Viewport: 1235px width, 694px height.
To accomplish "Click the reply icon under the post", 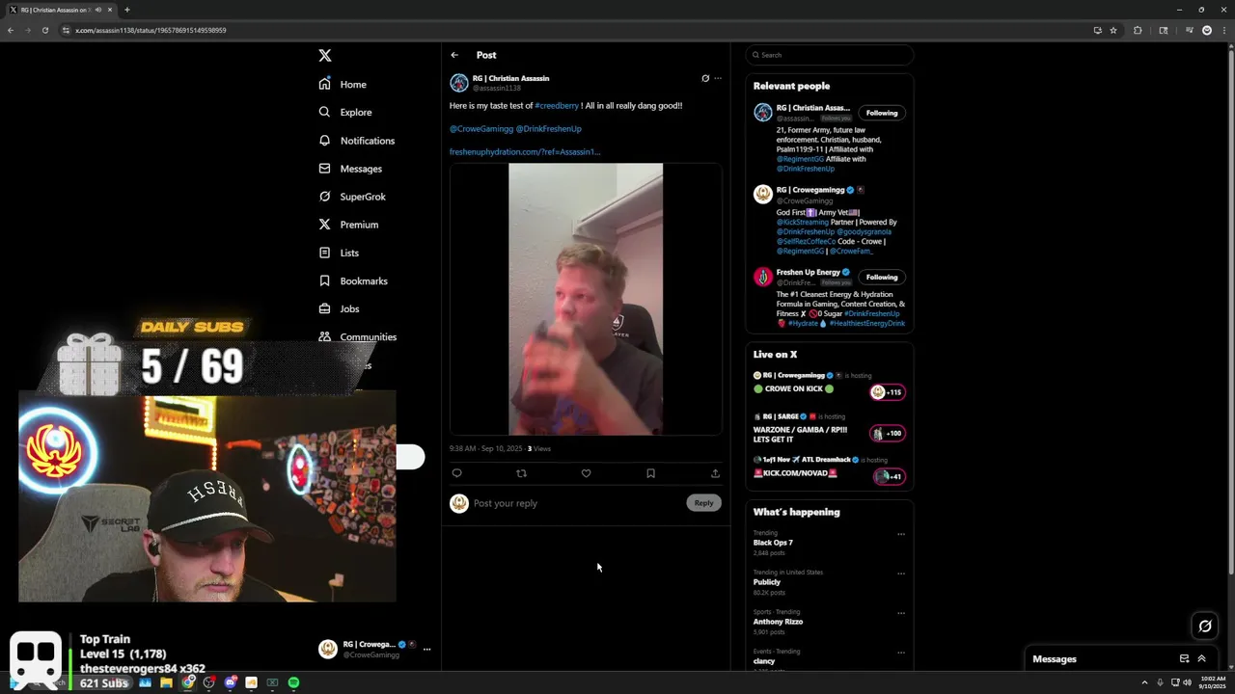I will tap(457, 473).
